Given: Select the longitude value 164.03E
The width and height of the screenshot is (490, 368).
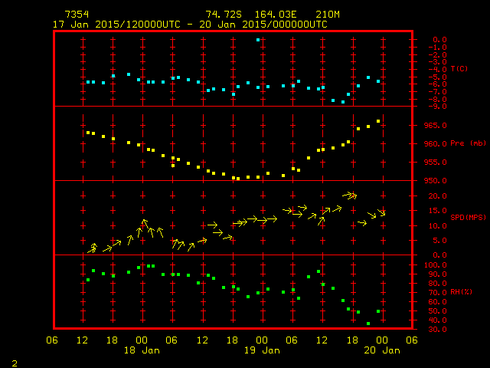Looking at the screenshot, I should click(x=276, y=15).
